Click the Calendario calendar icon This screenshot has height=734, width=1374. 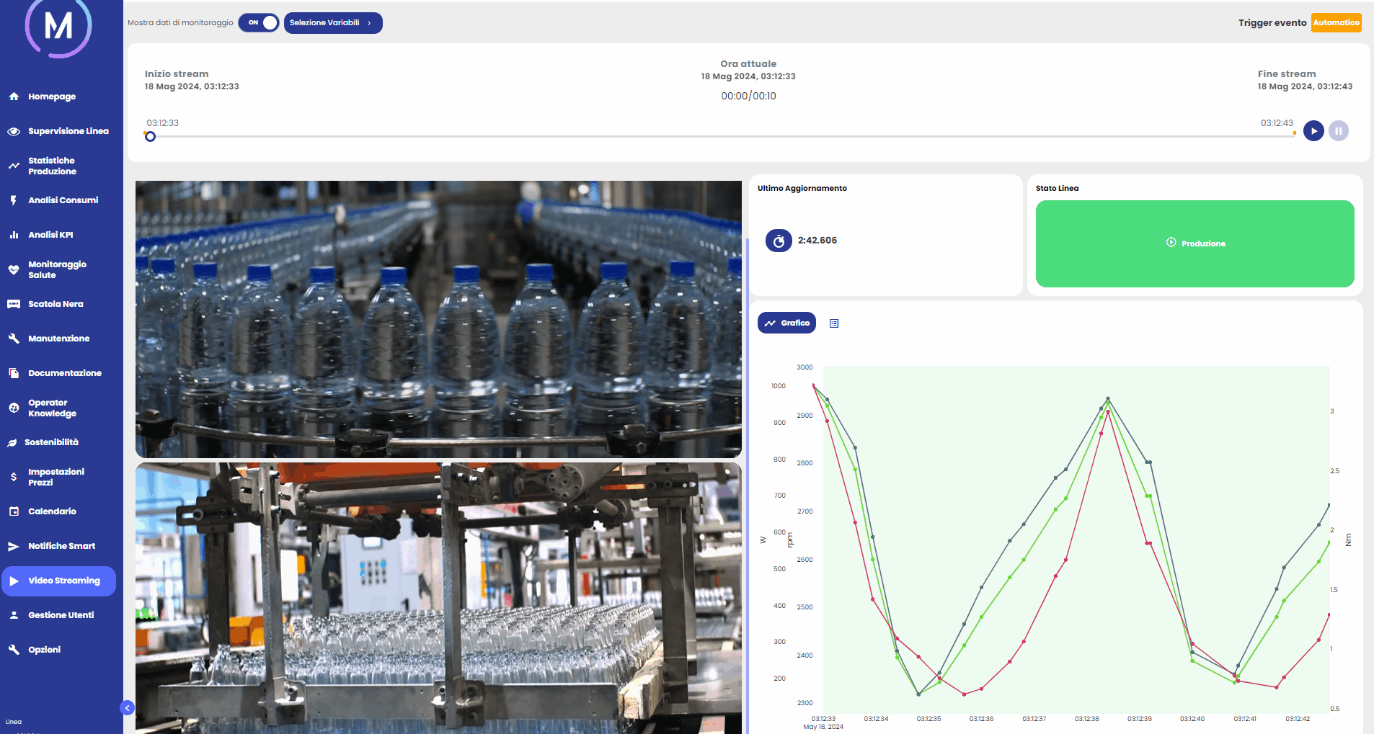14,511
